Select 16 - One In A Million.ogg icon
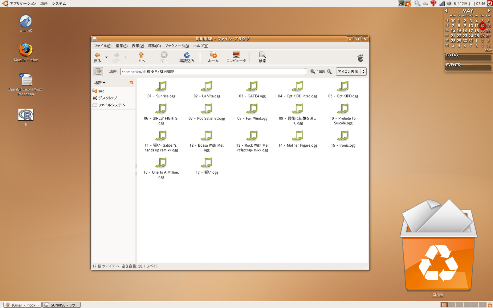 [x=161, y=163]
